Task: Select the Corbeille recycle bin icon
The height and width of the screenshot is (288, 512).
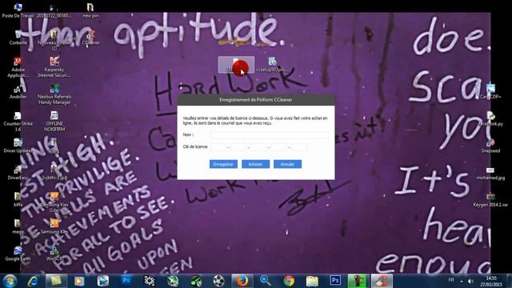Action: [x=18, y=38]
